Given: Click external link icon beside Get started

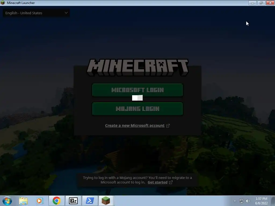Looking at the screenshot, I should pos(171,182).
